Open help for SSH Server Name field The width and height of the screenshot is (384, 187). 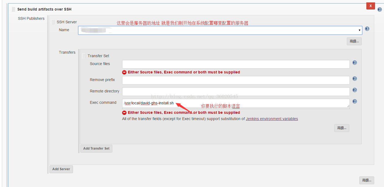(x=367, y=29)
